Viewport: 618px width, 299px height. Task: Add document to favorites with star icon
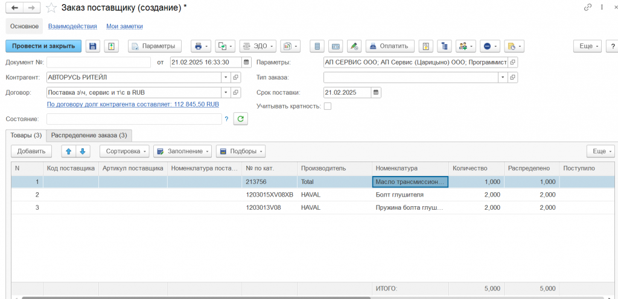[53, 8]
